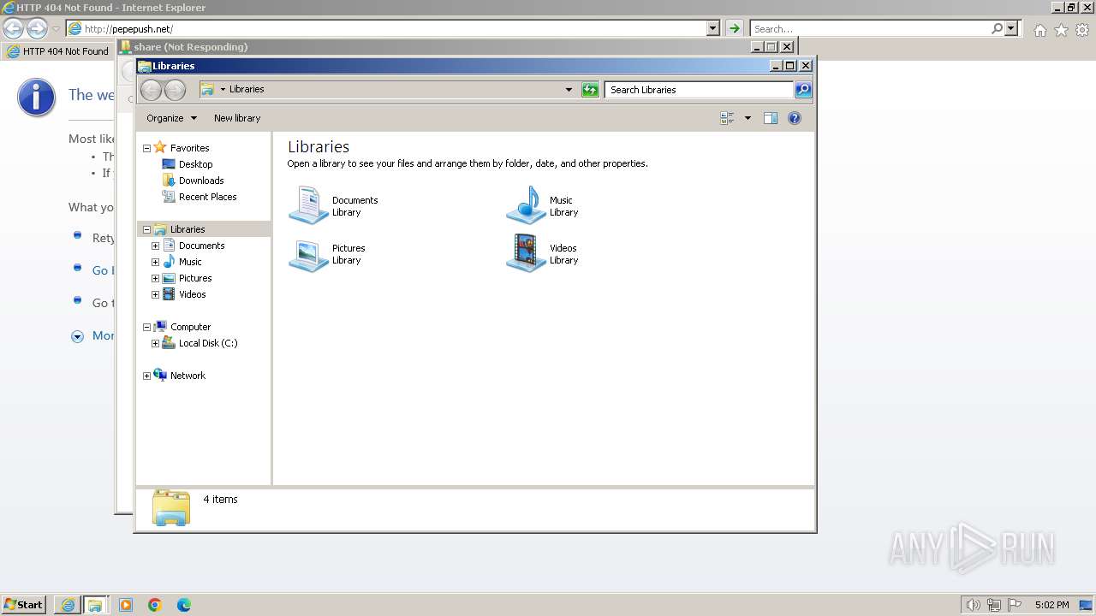The image size is (1096, 616).
Task: Open the IE Tools gear icon
Action: click(x=1082, y=30)
